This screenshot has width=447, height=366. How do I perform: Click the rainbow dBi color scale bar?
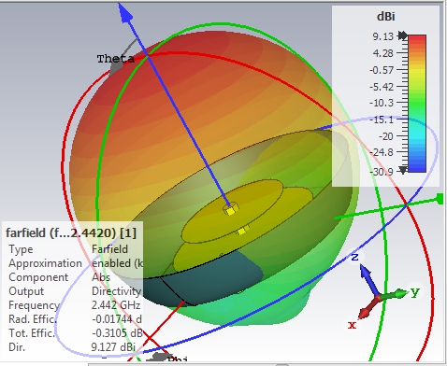pyautogui.click(x=417, y=104)
